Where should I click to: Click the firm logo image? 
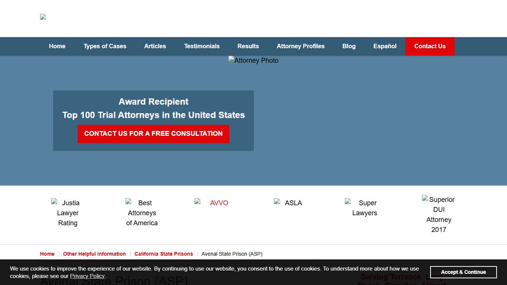click(x=43, y=17)
